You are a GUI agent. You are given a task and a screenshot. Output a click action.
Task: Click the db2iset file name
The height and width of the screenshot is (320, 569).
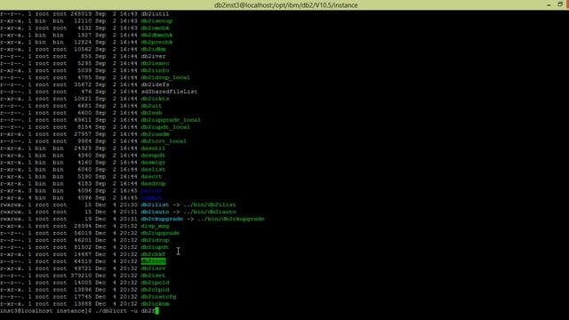(153, 276)
